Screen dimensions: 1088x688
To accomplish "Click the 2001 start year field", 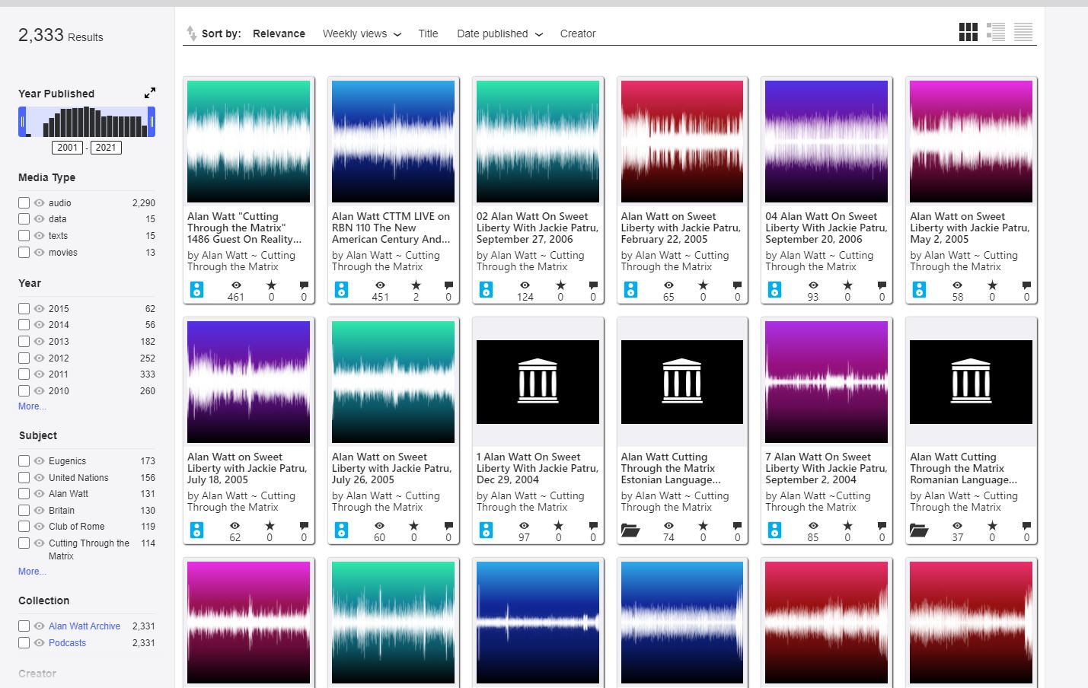I will click(68, 148).
